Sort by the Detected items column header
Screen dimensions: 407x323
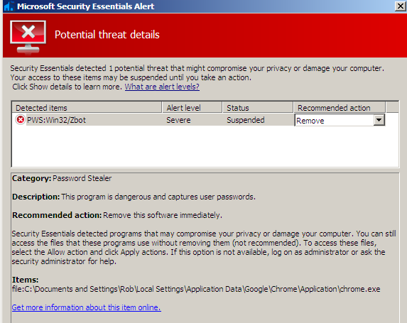coord(87,108)
